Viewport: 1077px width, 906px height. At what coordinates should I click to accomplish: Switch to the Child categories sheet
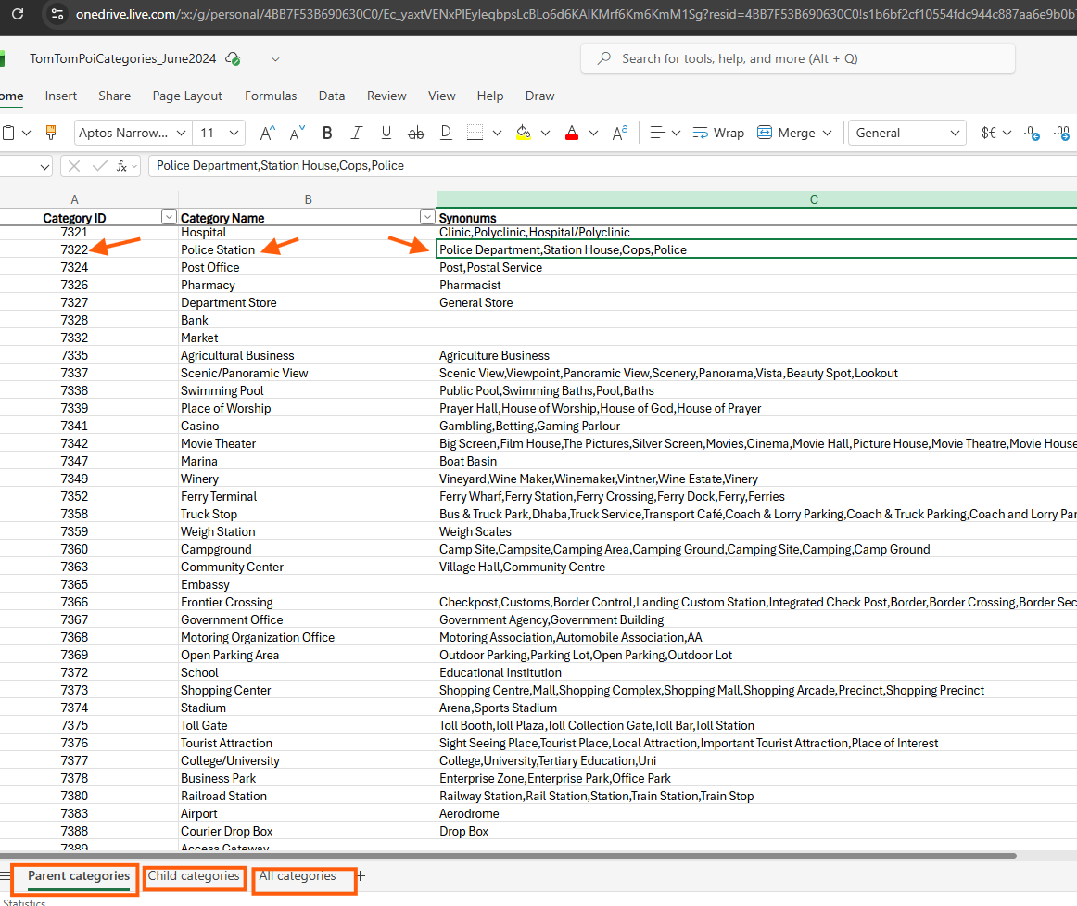(194, 876)
